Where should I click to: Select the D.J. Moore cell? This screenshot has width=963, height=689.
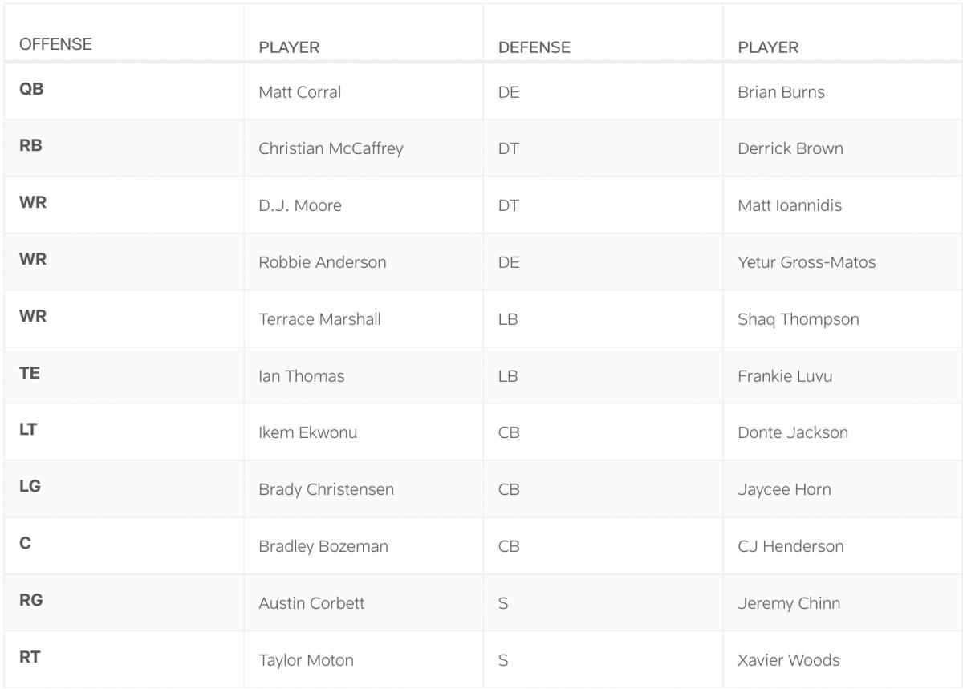pos(299,205)
